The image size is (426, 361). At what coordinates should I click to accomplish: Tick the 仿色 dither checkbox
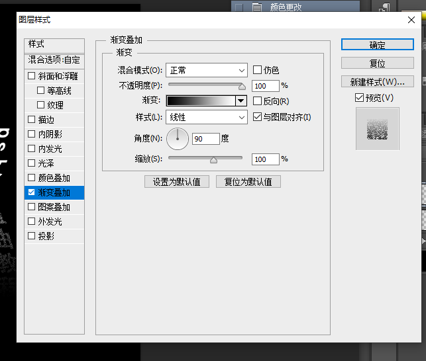coord(257,70)
